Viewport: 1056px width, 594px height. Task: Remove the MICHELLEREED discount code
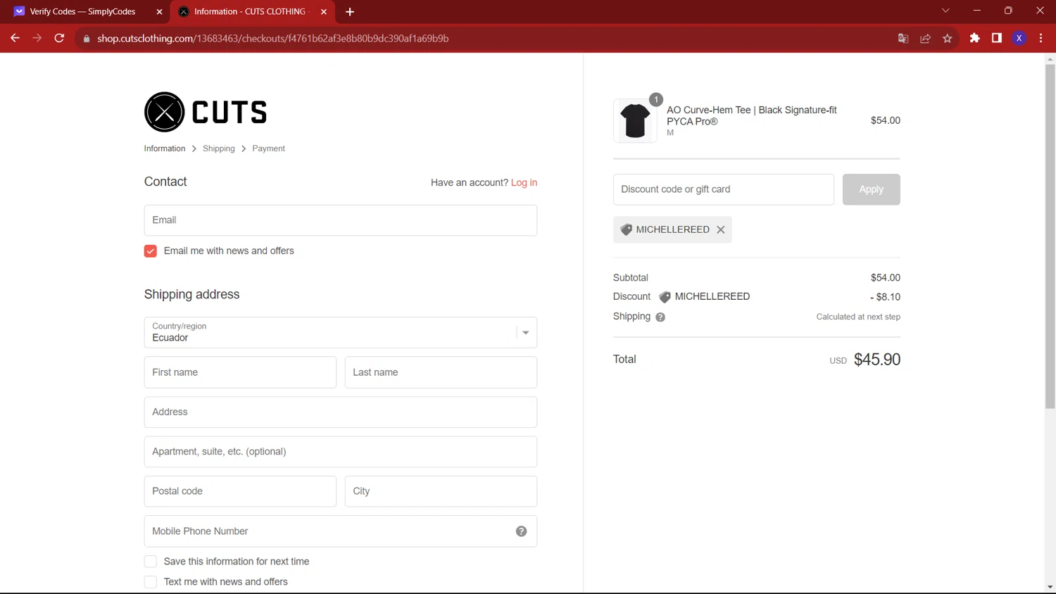coord(720,229)
